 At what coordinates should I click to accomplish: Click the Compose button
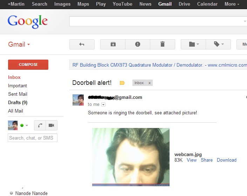(28, 65)
